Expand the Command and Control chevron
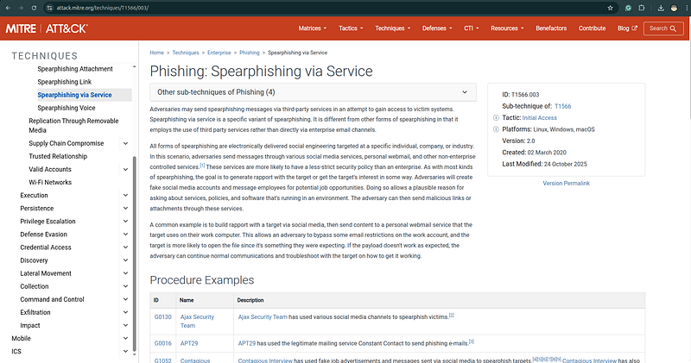The width and height of the screenshot is (691, 363). pos(125,299)
